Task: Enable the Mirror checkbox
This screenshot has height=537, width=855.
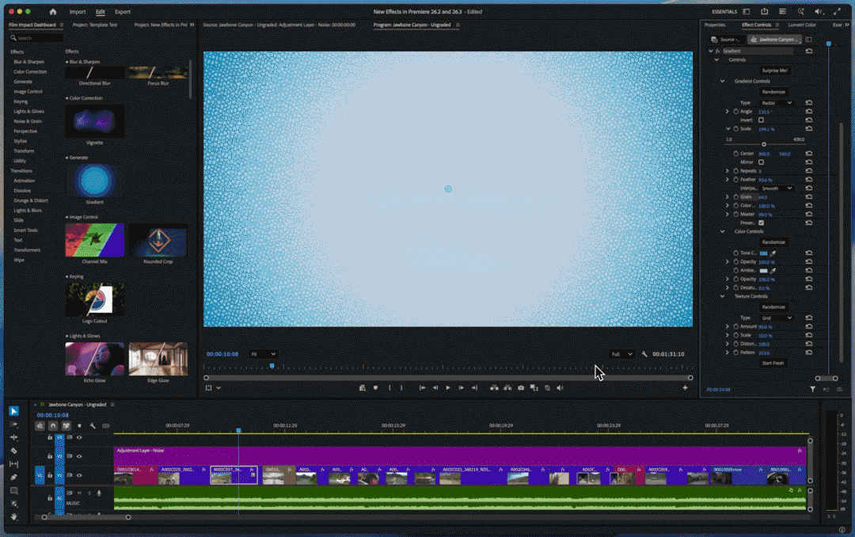Action: [762, 162]
